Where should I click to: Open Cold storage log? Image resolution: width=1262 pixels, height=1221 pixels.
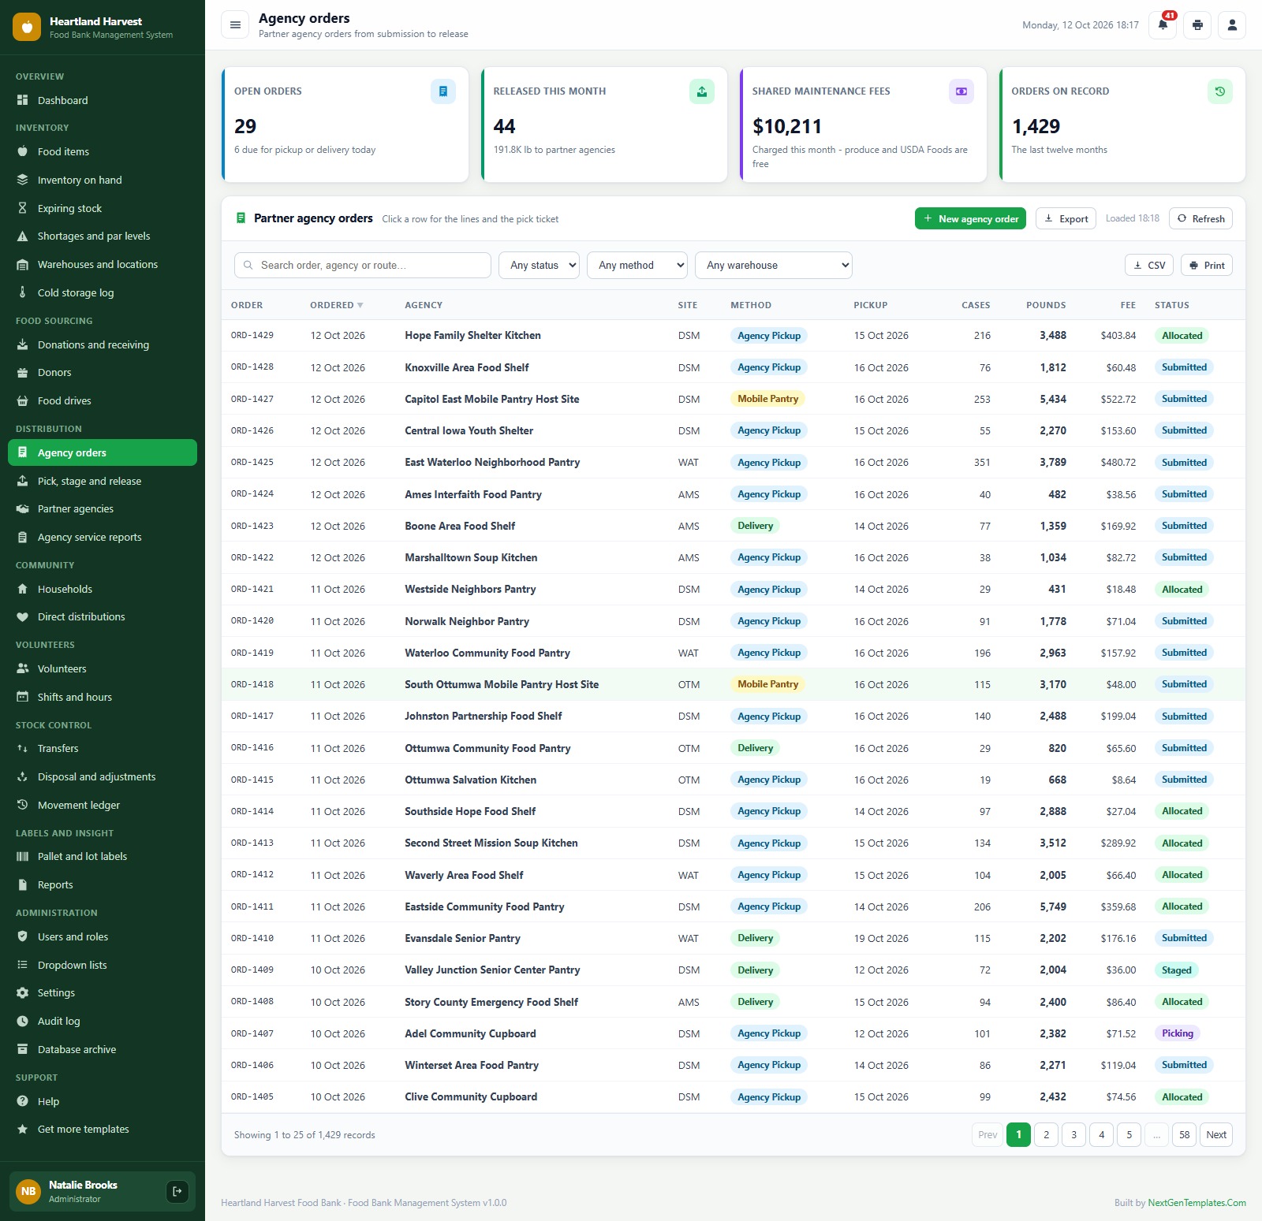(x=103, y=292)
